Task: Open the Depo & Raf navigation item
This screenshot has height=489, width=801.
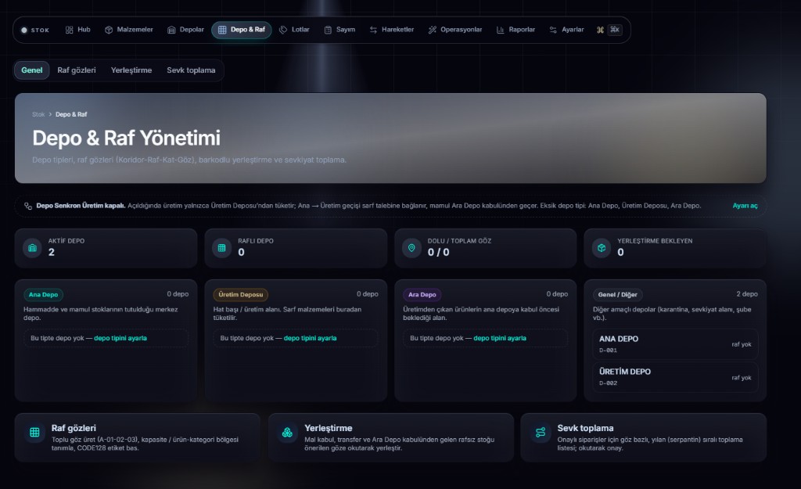Action: tap(241, 30)
